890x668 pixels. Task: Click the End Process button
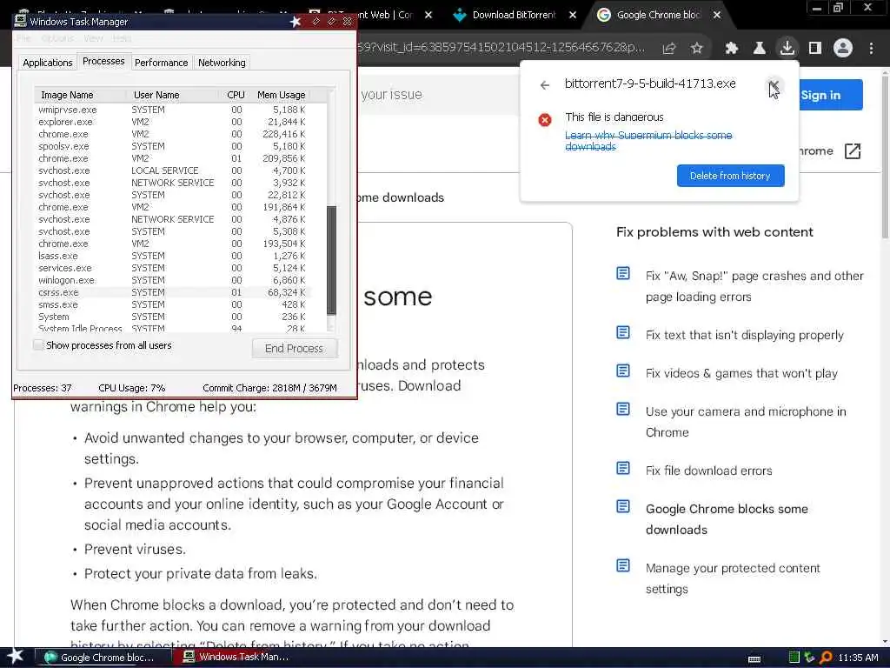point(294,348)
